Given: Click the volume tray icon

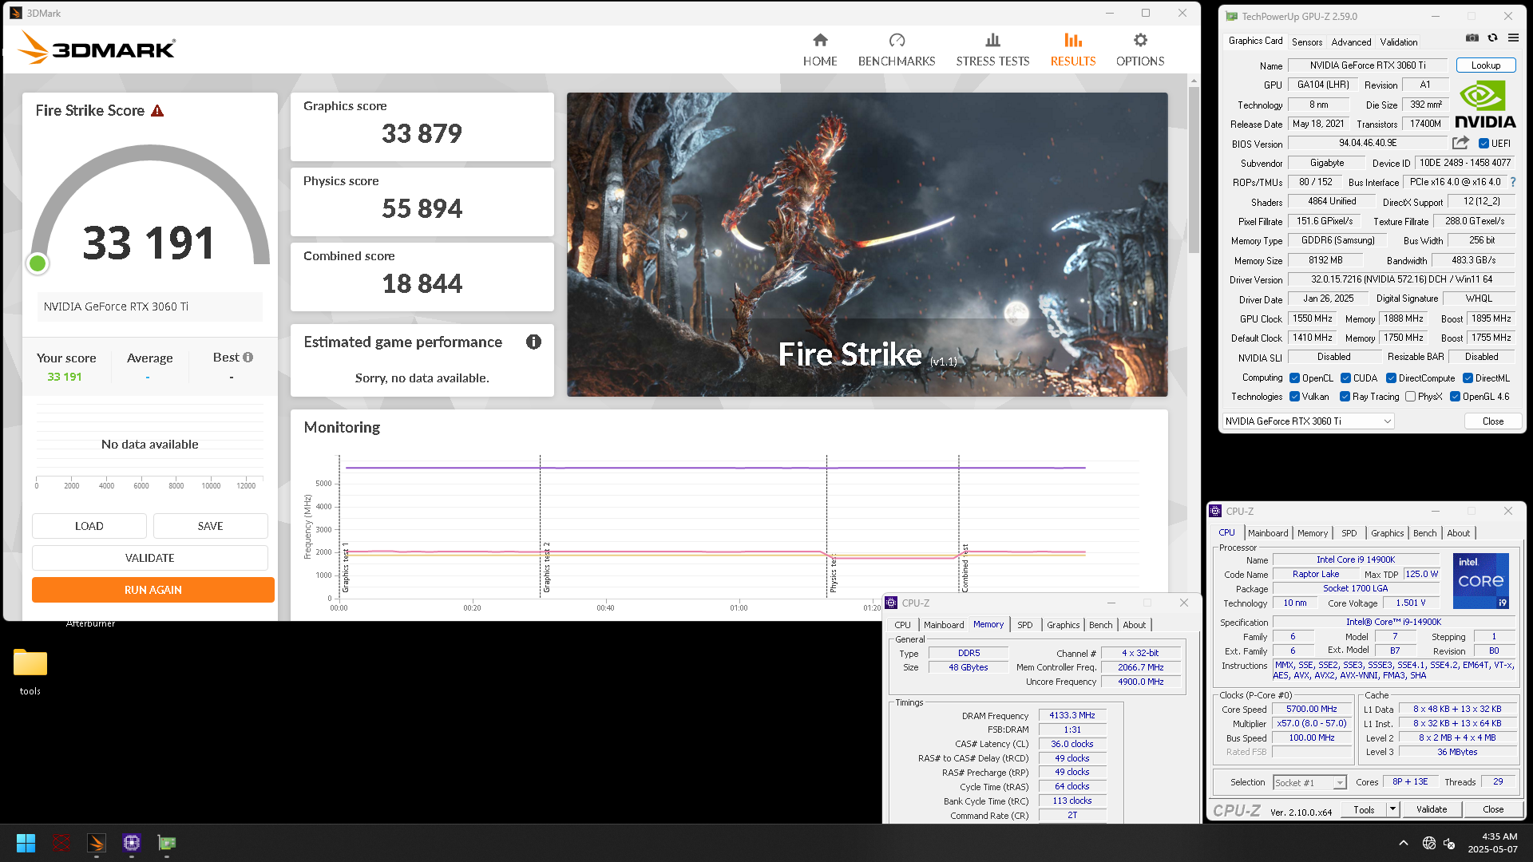Looking at the screenshot, I should [x=1448, y=843].
